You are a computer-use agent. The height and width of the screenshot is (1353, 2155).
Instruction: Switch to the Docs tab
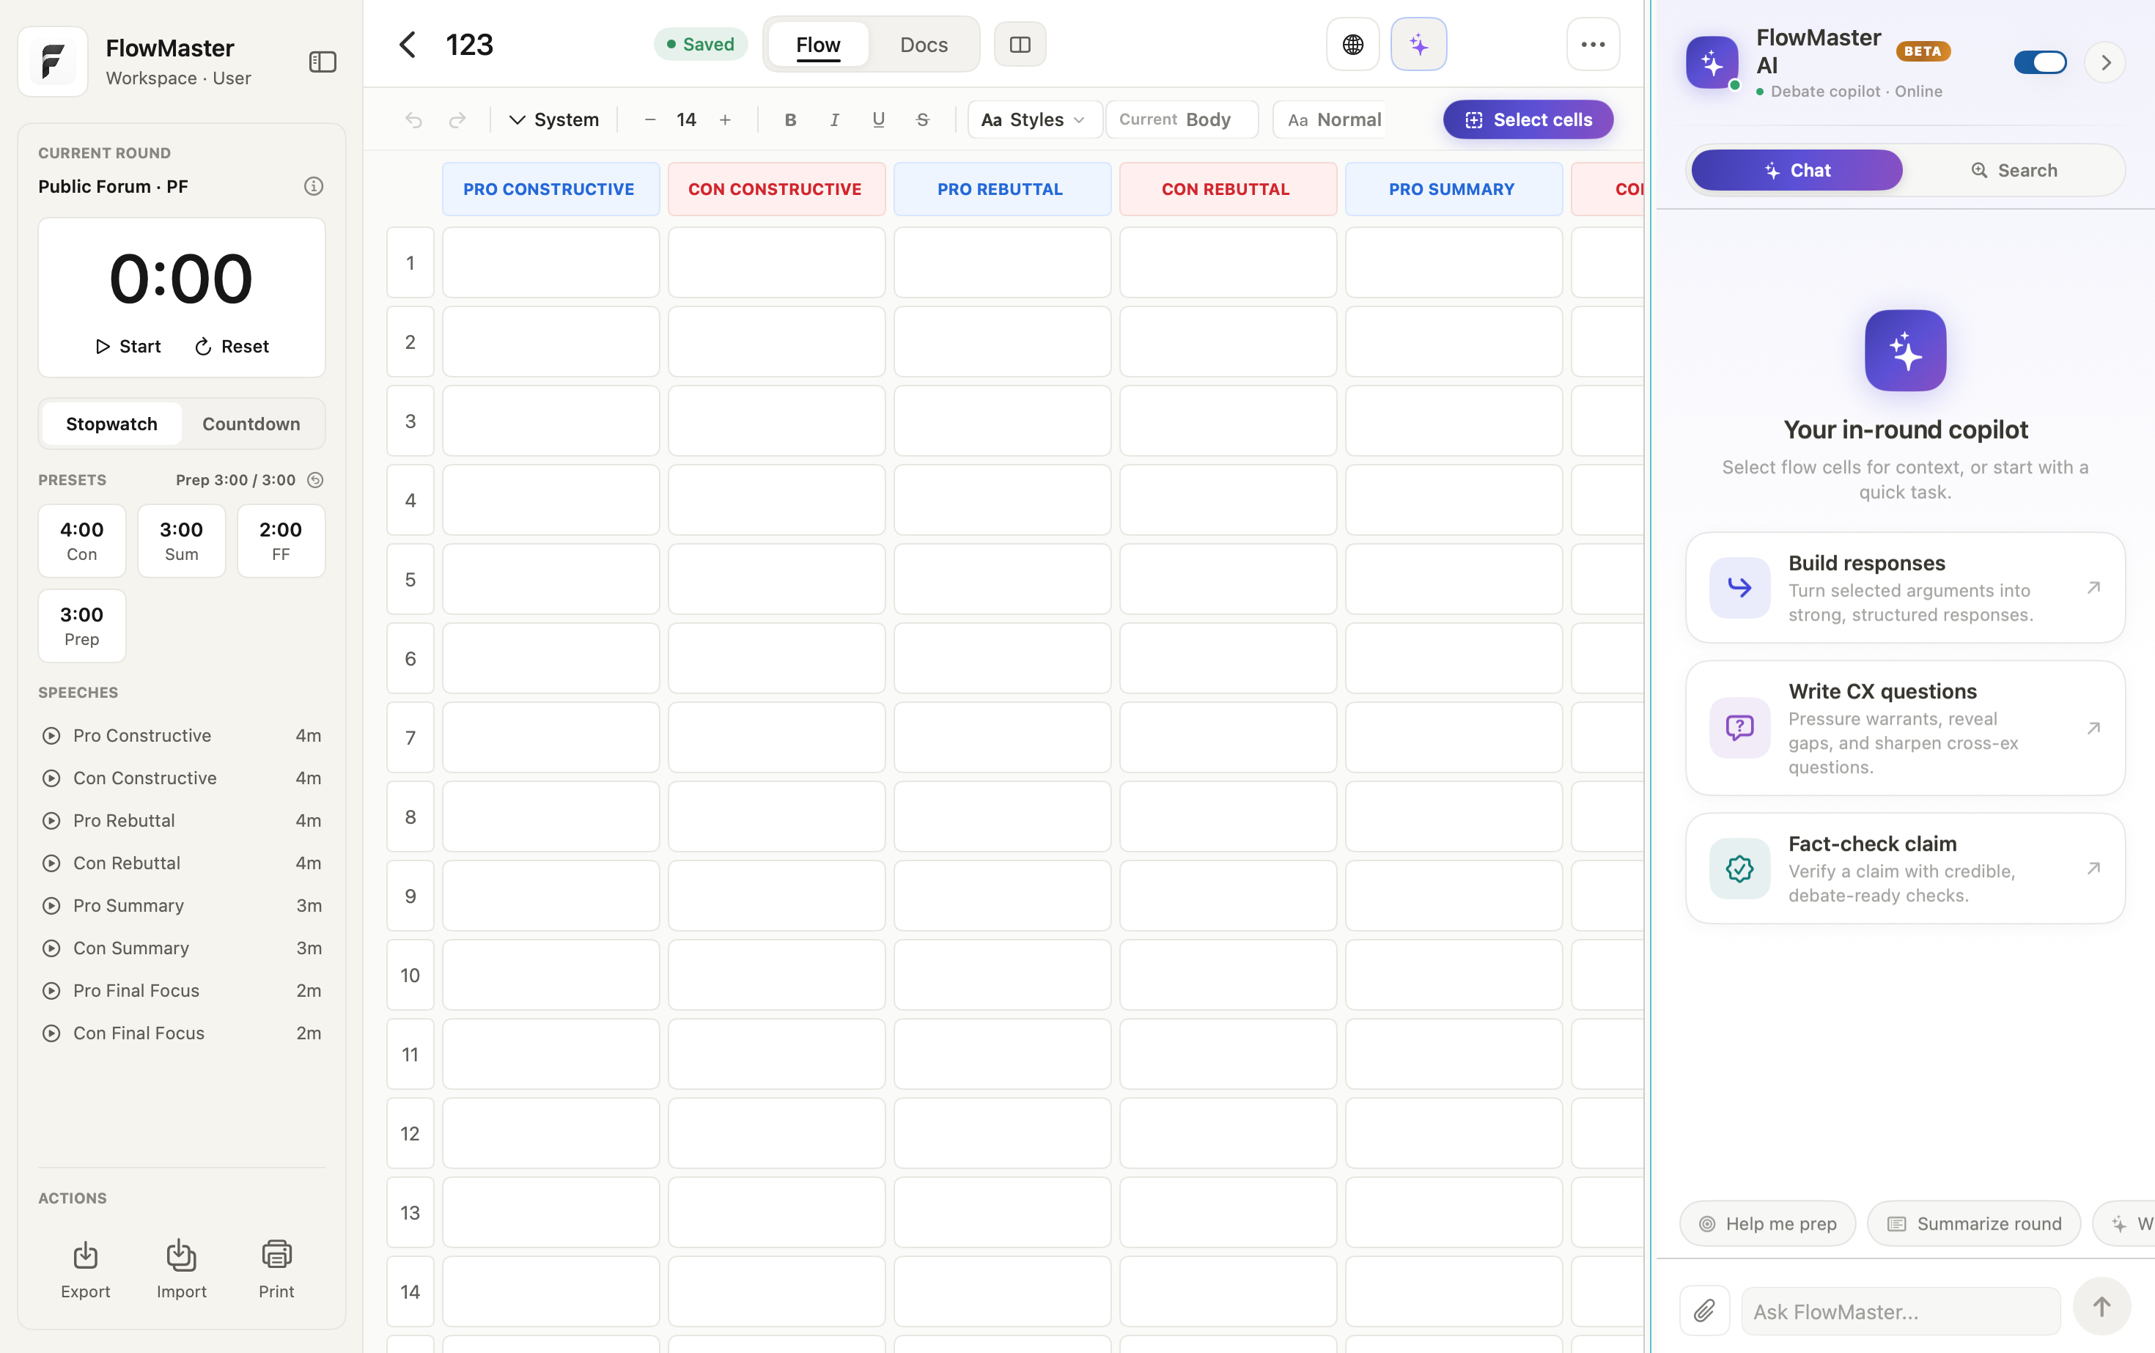(924, 45)
